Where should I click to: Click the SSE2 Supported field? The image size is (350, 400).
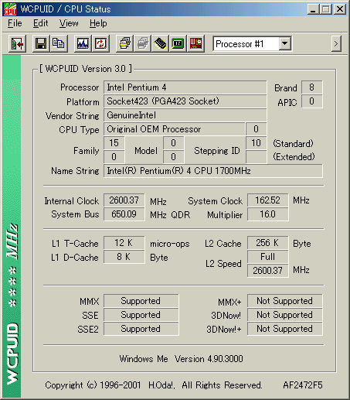141,329
